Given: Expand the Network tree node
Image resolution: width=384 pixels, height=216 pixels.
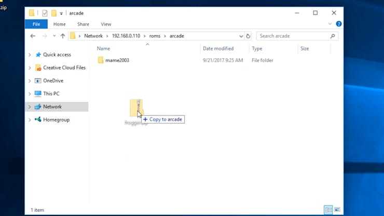Looking at the screenshot, I should tap(30, 106).
